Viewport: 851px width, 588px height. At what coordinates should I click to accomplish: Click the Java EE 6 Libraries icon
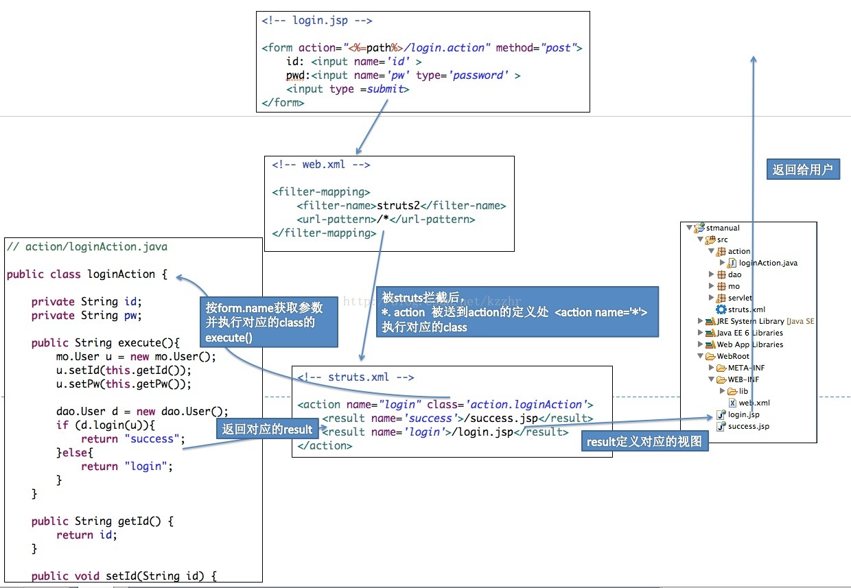[710, 333]
